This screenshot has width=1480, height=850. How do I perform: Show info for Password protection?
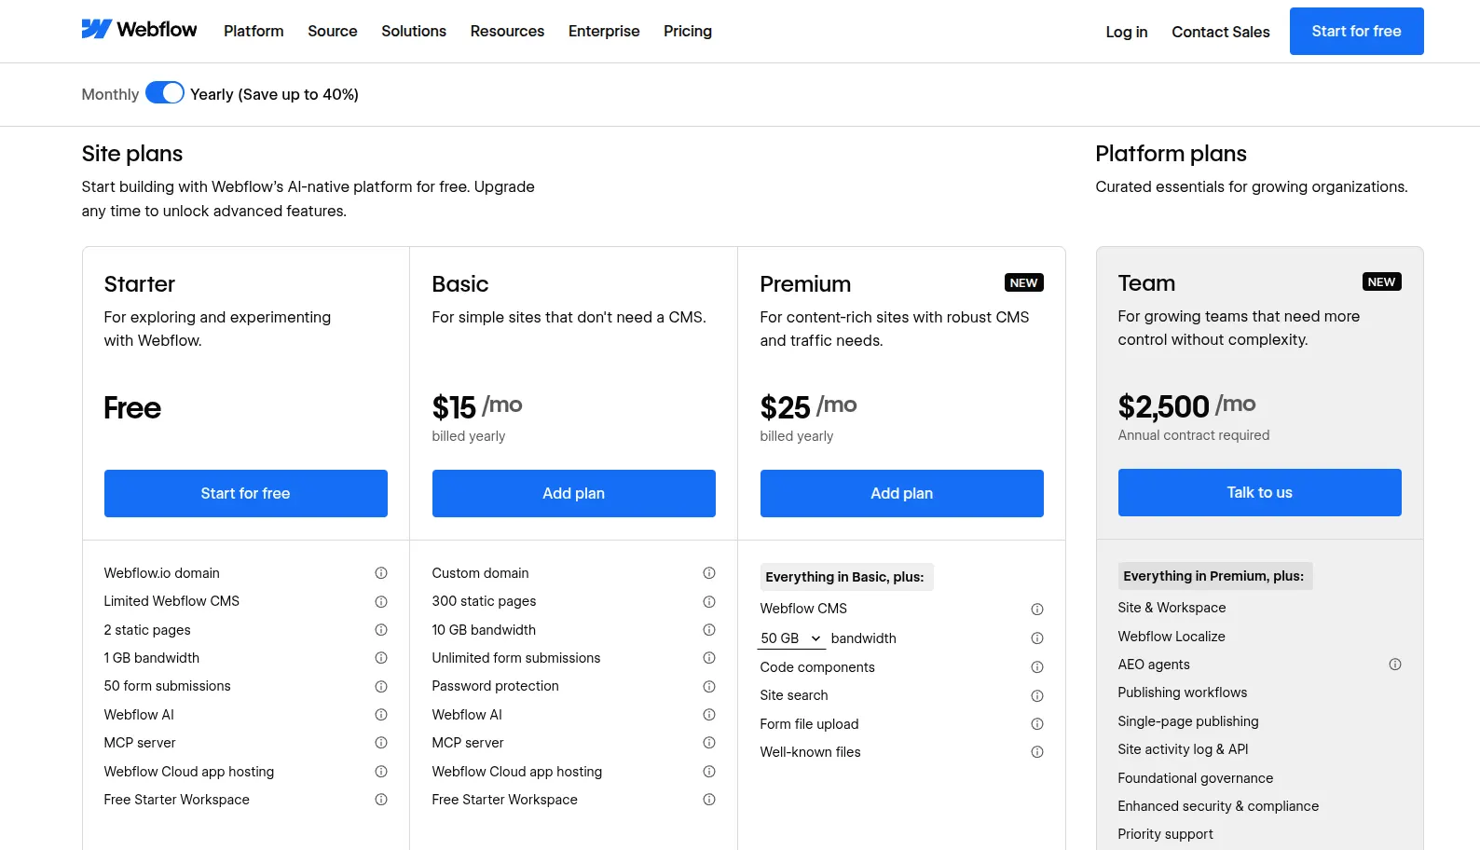click(x=709, y=687)
